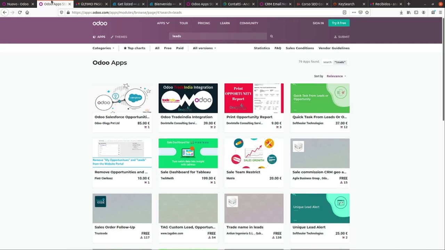The image size is (445, 250).
Task: Open the Firefox hamburger menu
Action: pos(440,12)
